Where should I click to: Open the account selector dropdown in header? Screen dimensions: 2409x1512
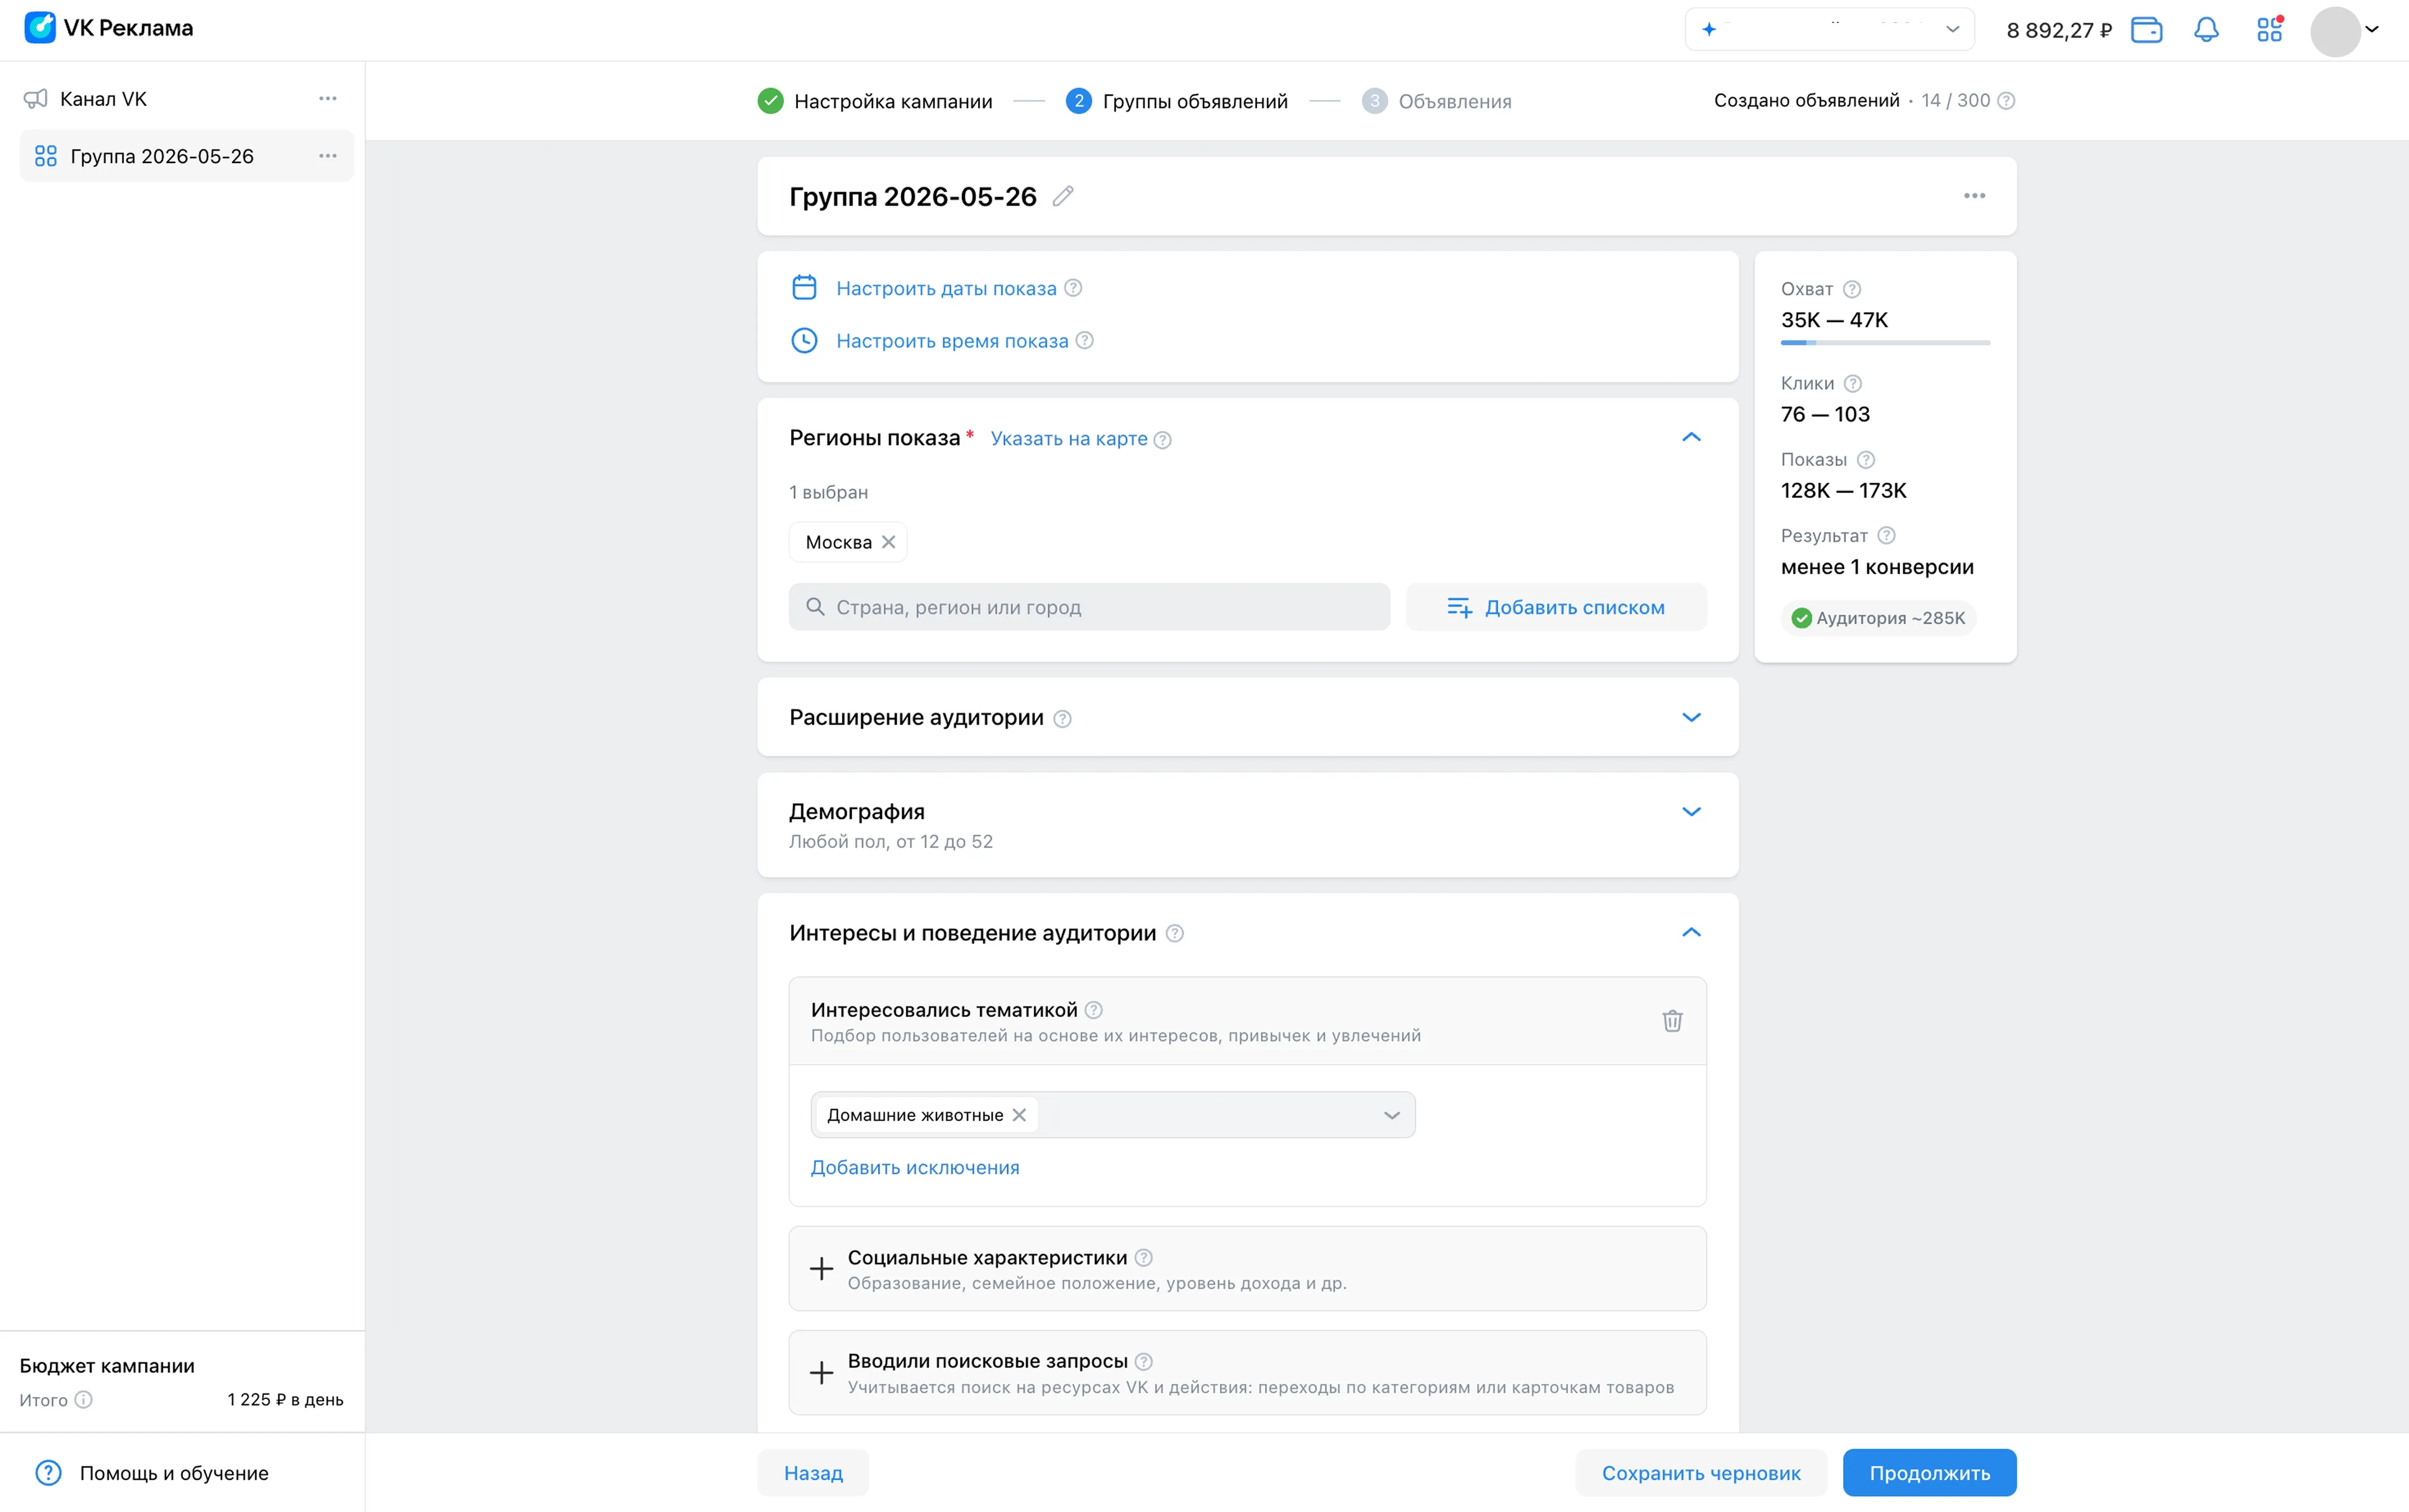pos(1829,29)
